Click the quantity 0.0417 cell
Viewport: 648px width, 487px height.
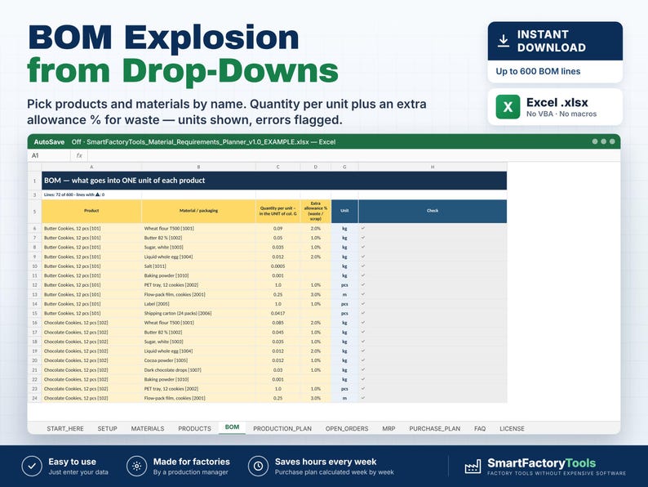coord(277,313)
